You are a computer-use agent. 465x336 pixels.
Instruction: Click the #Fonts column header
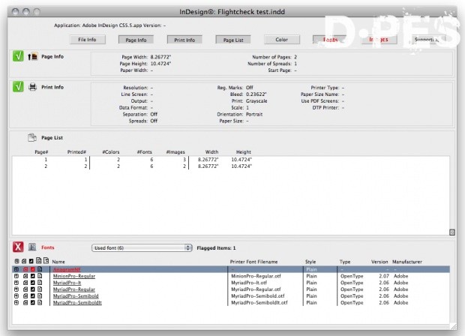coord(145,151)
